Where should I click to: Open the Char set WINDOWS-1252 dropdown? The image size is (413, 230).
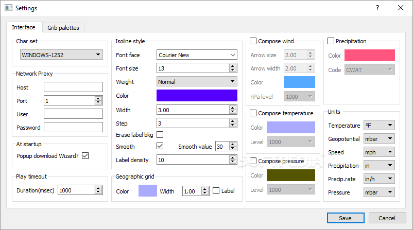pyautogui.click(x=61, y=55)
